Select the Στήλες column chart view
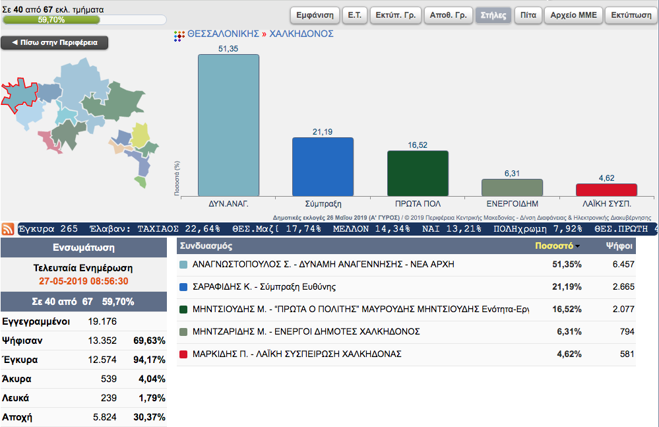 point(493,15)
